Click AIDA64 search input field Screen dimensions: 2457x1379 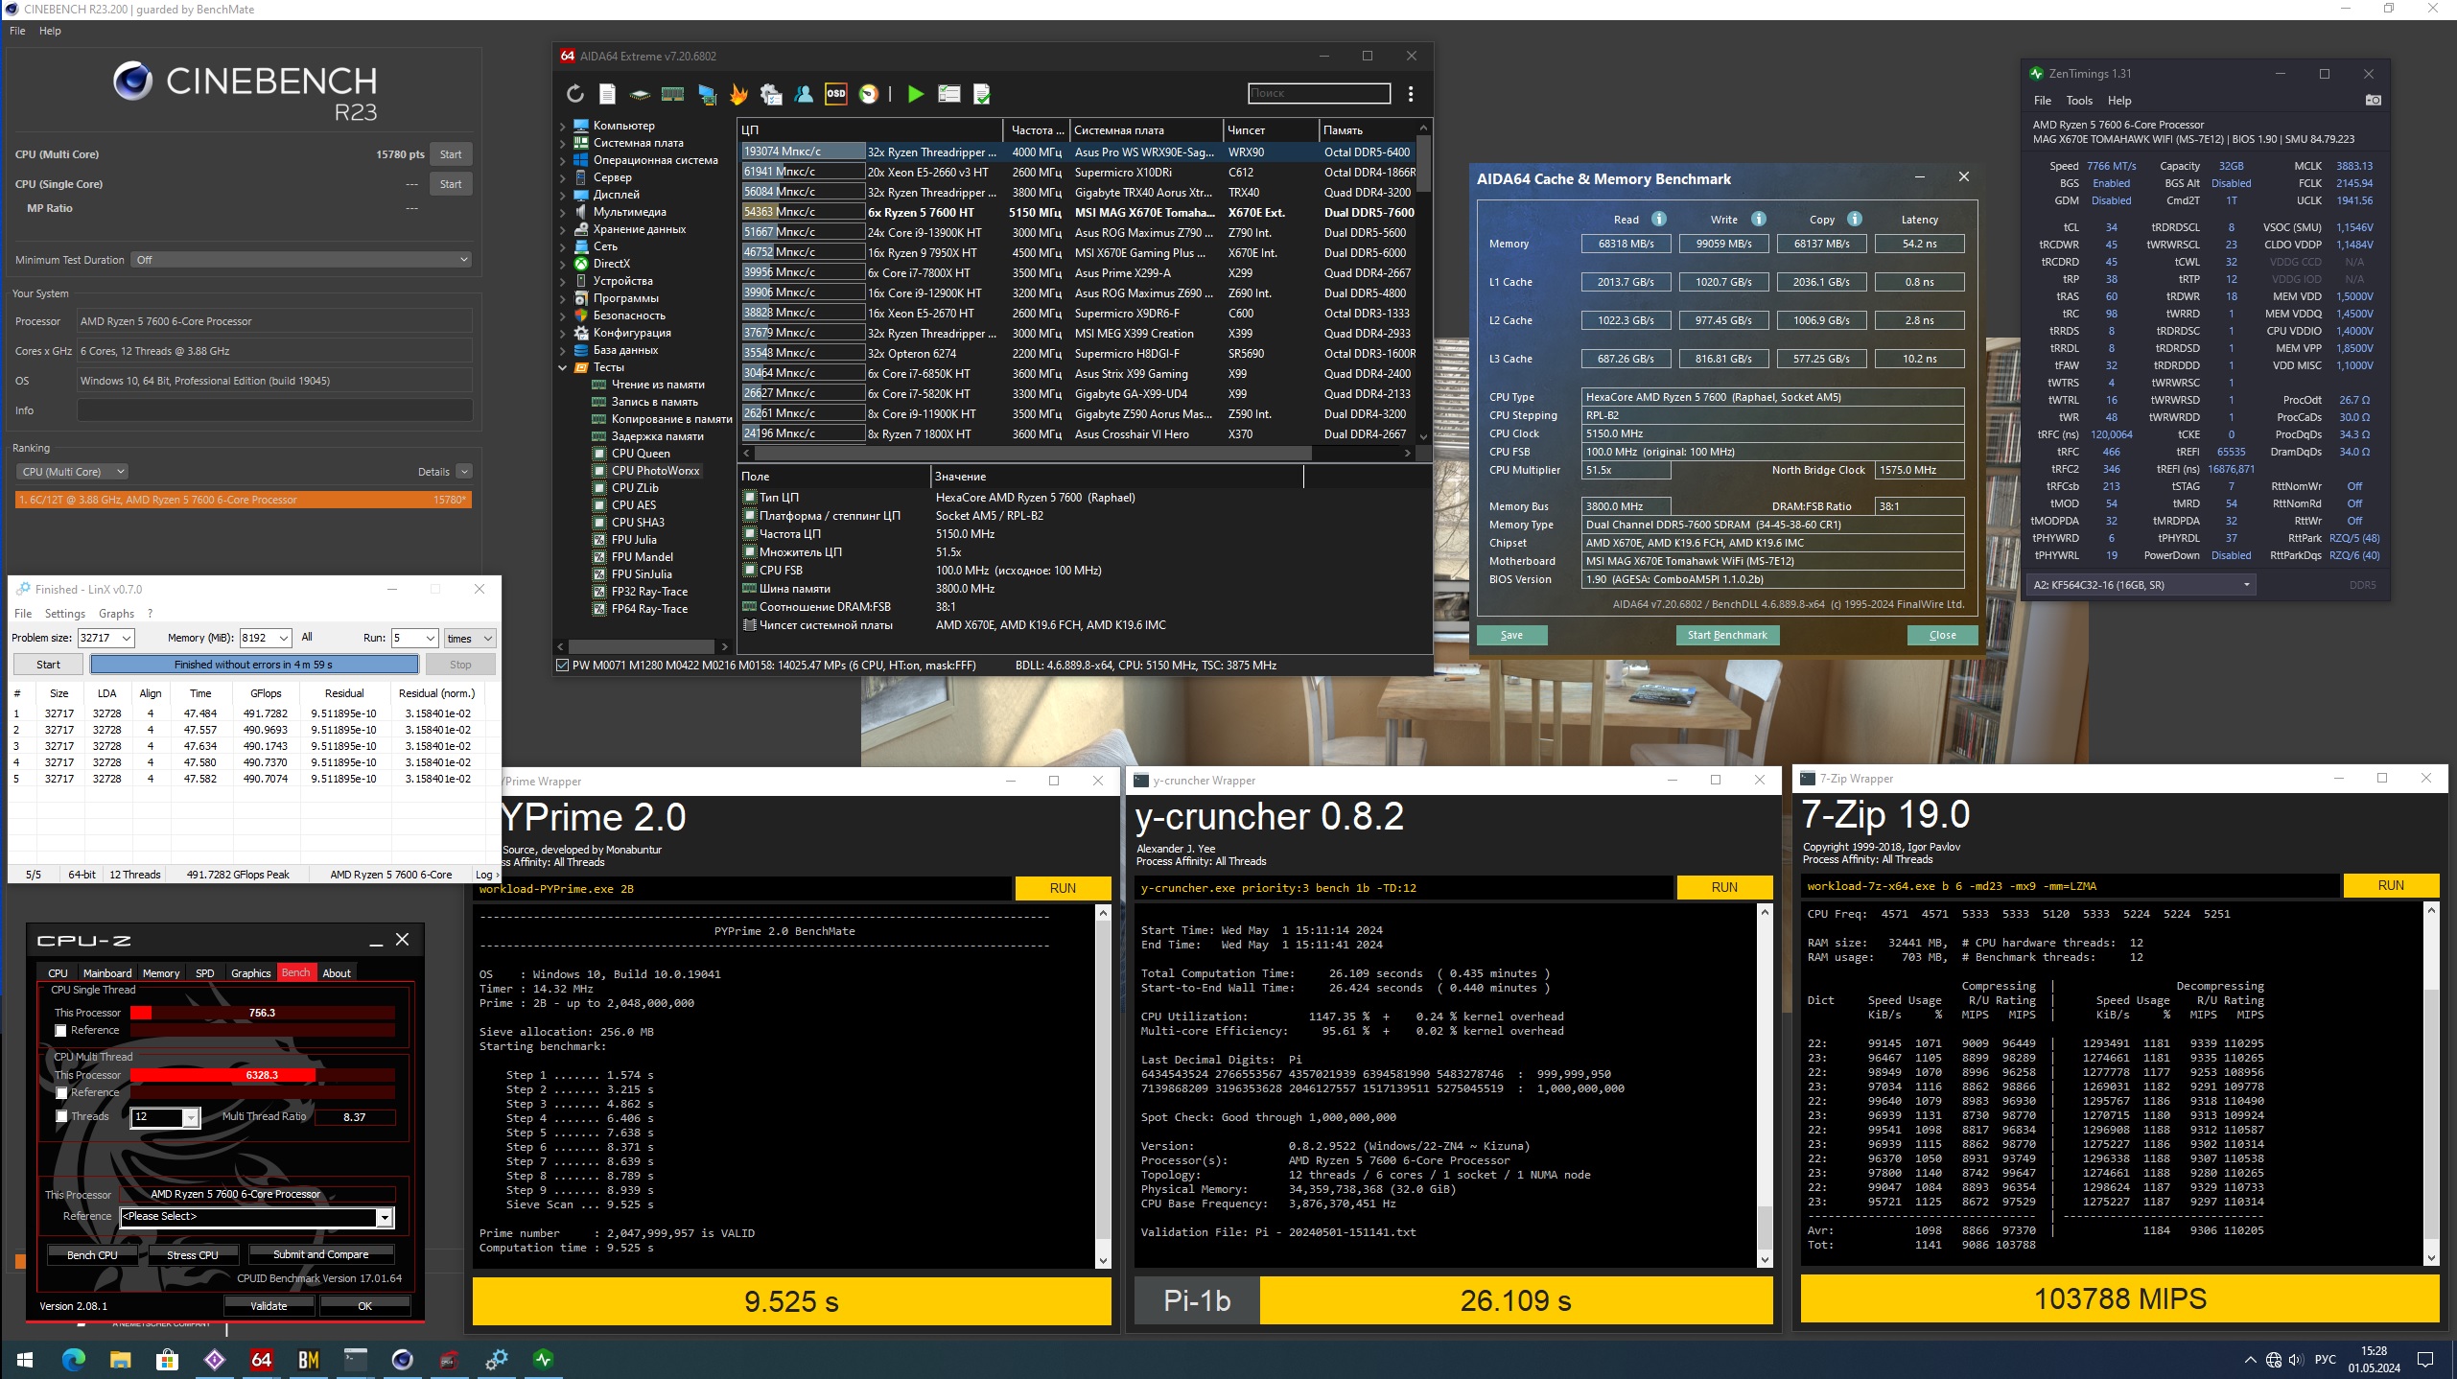tap(1319, 93)
